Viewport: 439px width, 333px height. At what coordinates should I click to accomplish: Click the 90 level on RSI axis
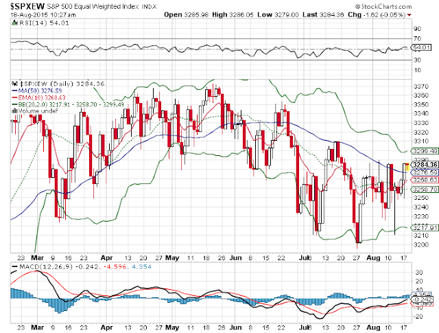click(417, 29)
